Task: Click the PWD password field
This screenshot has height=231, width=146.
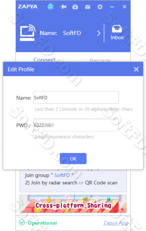Action: point(76,125)
